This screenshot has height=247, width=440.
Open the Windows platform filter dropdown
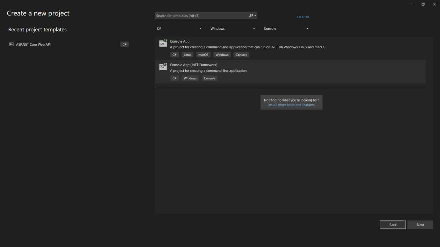click(x=233, y=29)
